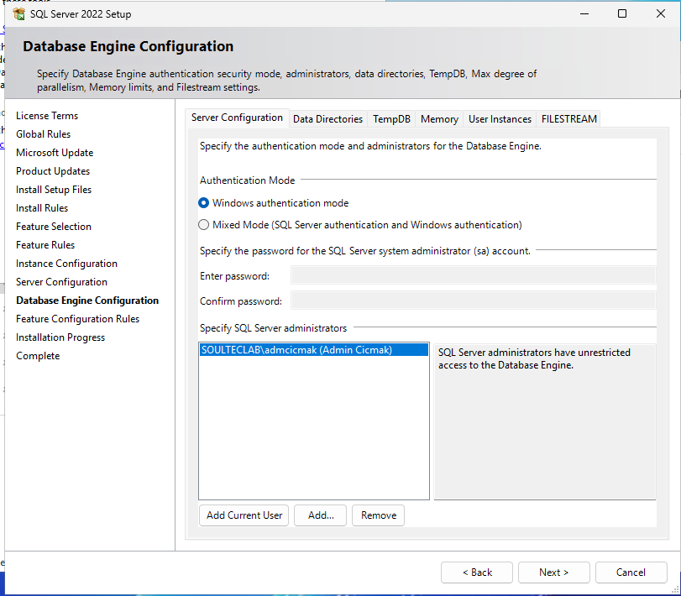Viewport: 681px width, 596px height.
Task: Click Feature Rules step in sidebar
Action: point(45,245)
